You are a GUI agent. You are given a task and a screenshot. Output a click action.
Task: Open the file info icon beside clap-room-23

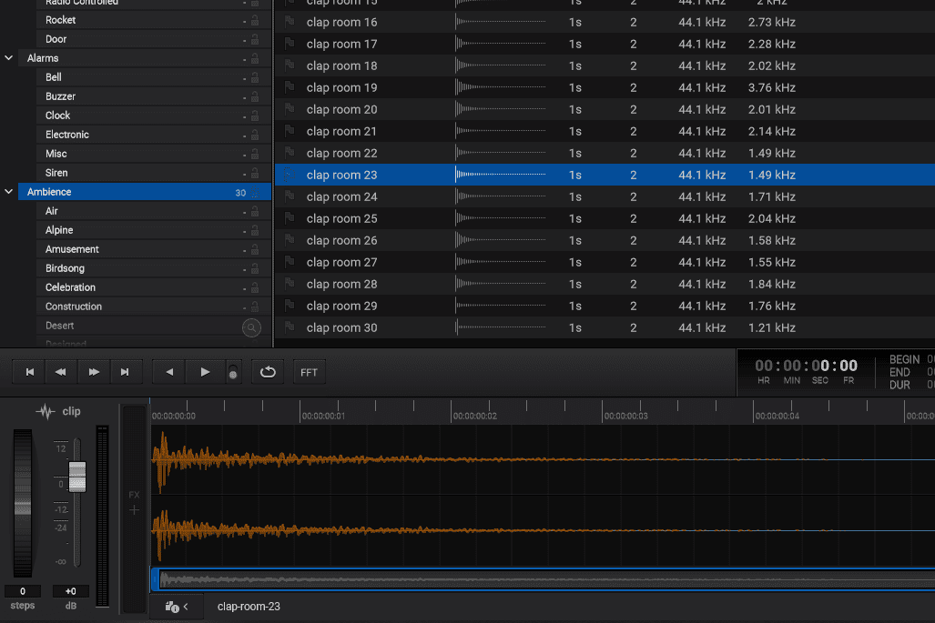tap(172, 607)
